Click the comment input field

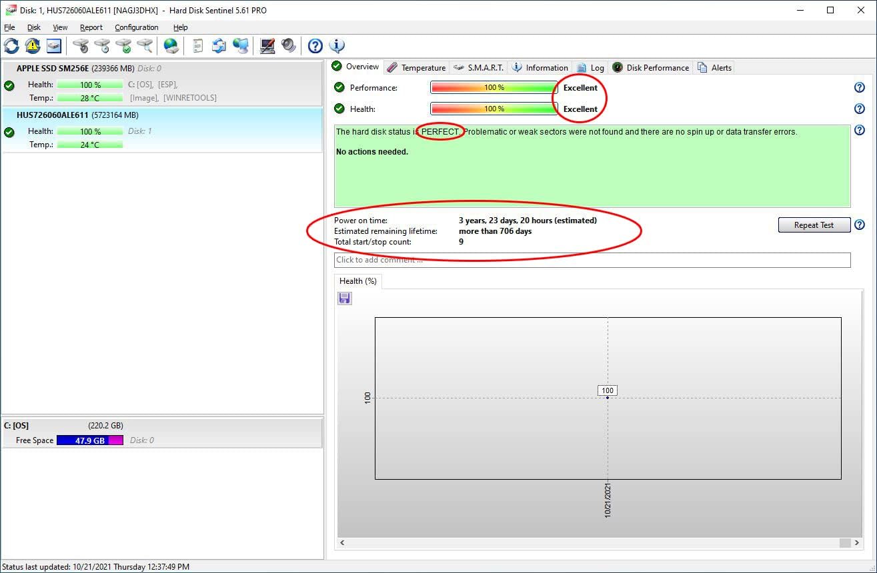[592, 260]
